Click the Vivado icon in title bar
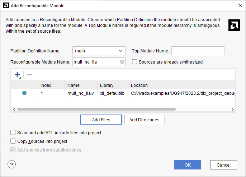 pos(5,5)
